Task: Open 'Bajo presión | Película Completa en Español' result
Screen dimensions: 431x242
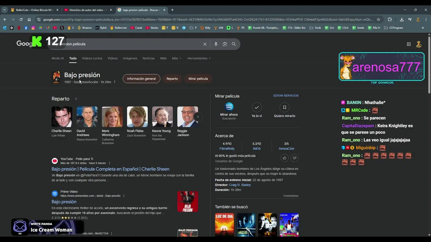Action: [x=110, y=169]
